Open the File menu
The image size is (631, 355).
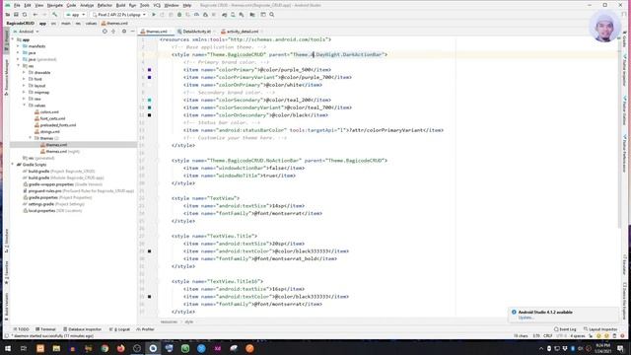click(17, 5)
